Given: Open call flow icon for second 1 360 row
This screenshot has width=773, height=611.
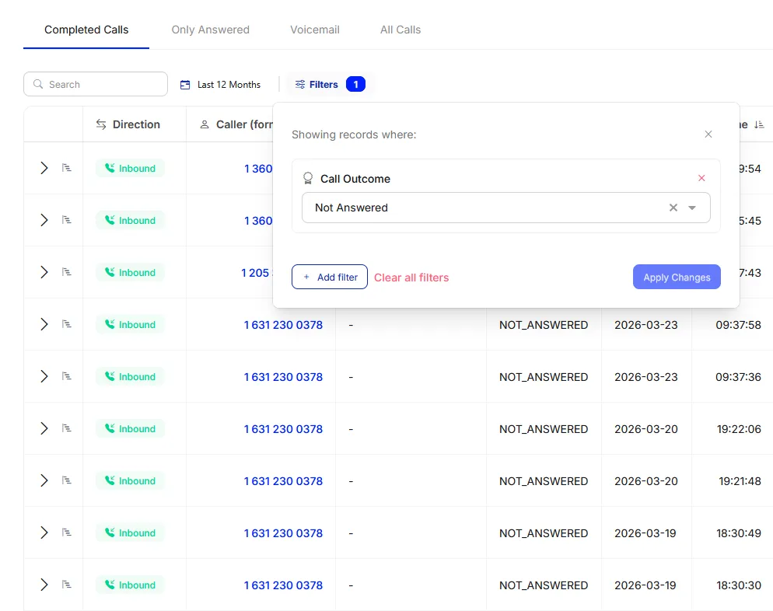Looking at the screenshot, I should [x=67, y=220].
